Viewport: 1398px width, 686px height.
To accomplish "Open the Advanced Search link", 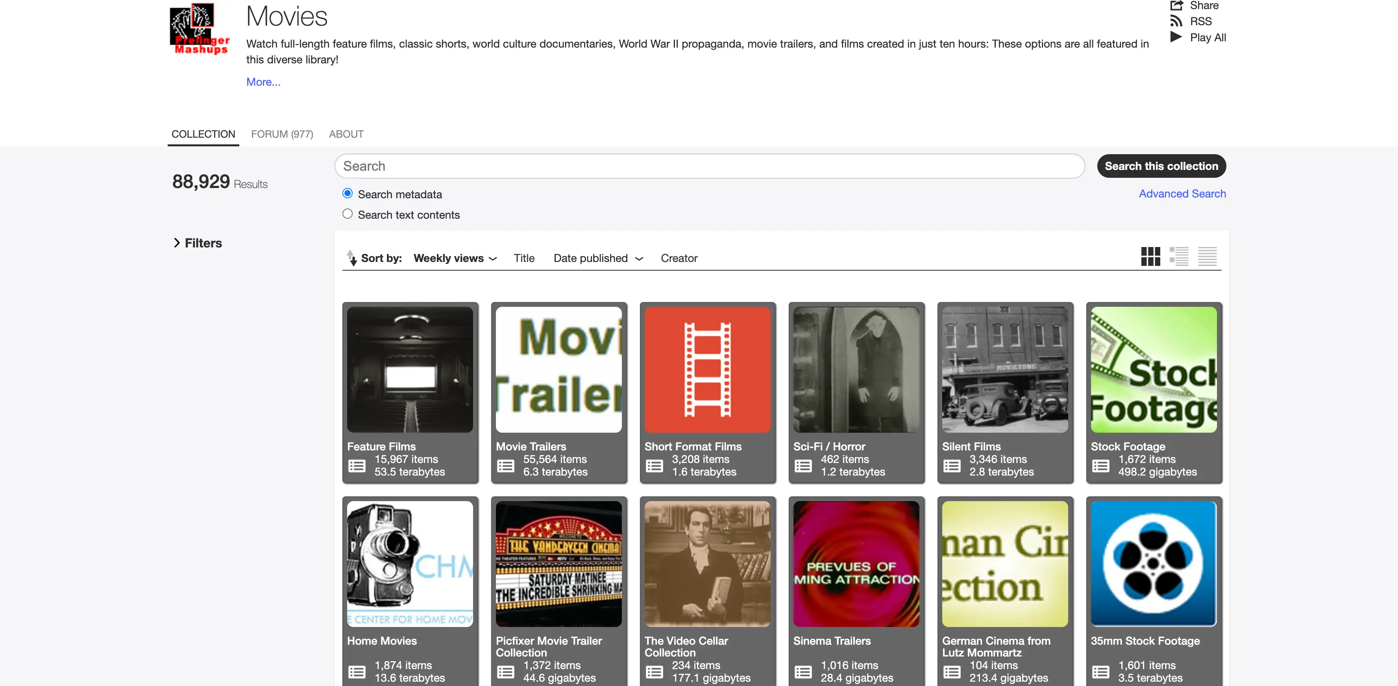I will click(1182, 194).
